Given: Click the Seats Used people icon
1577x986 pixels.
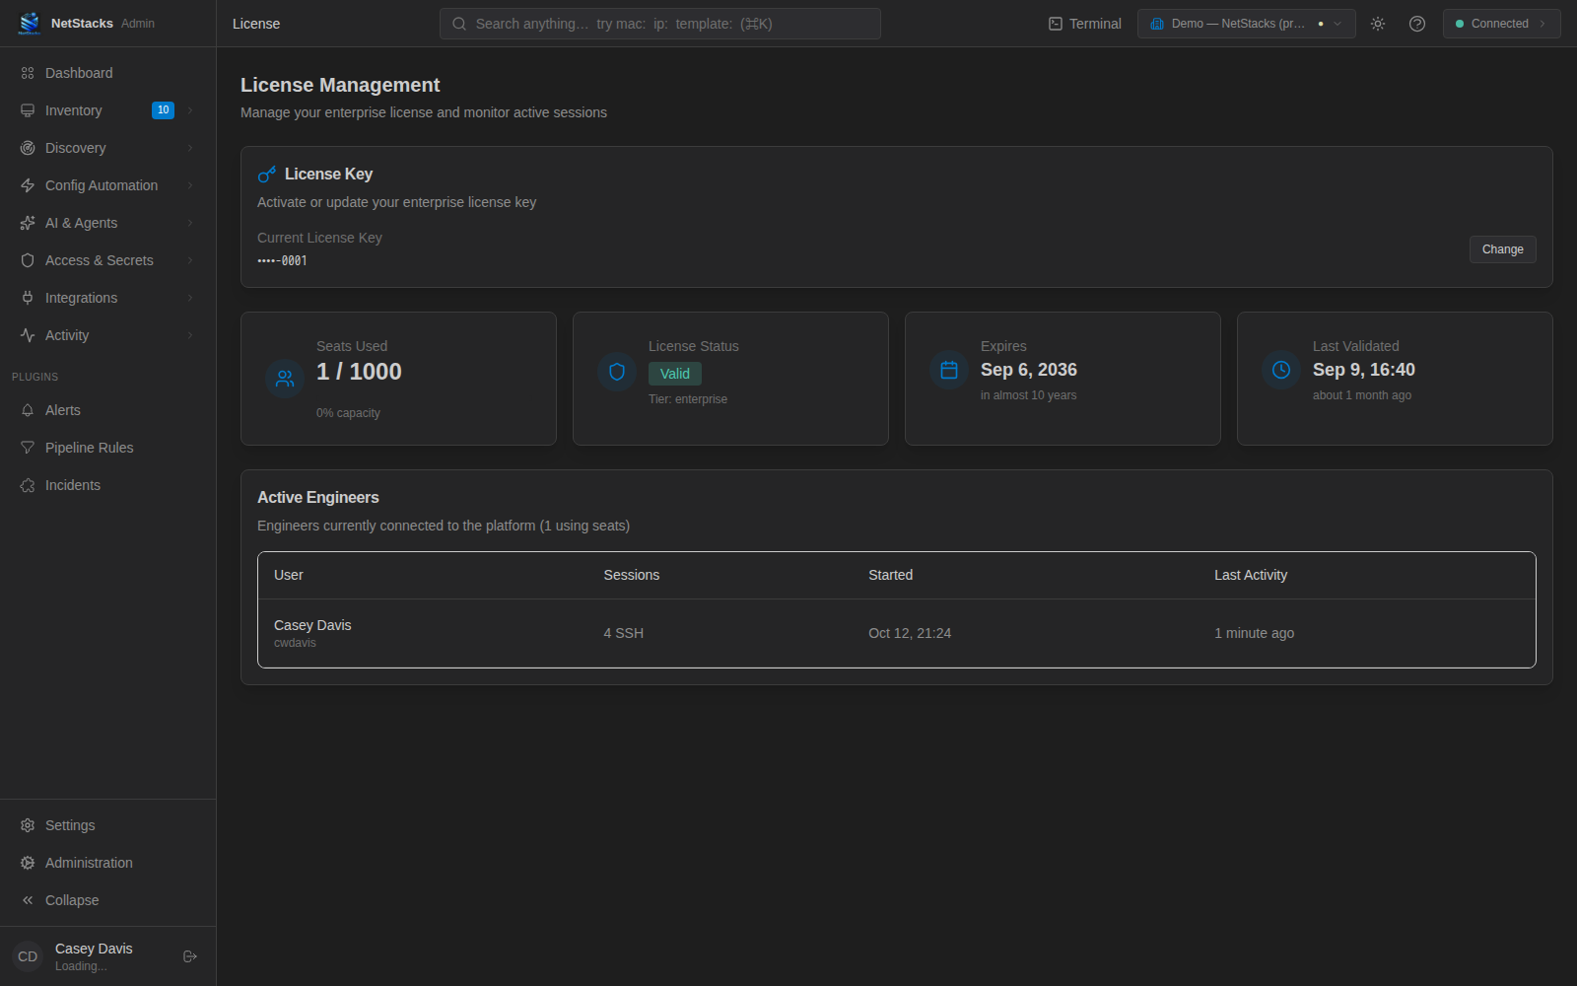Looking at the screenshot, I should (x=285, y=378).
